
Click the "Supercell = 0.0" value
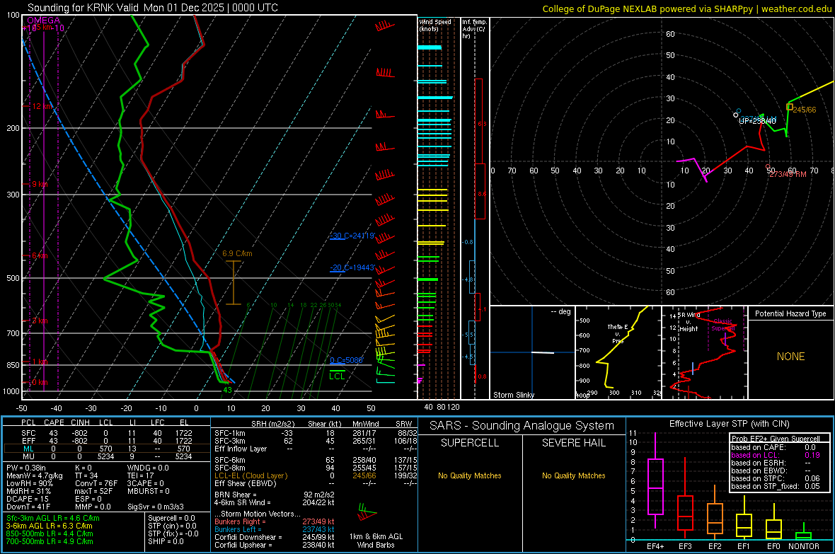click(171, 518)
